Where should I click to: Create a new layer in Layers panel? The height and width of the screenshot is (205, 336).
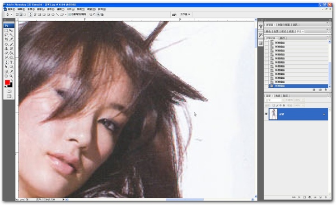tap(320, 197)
